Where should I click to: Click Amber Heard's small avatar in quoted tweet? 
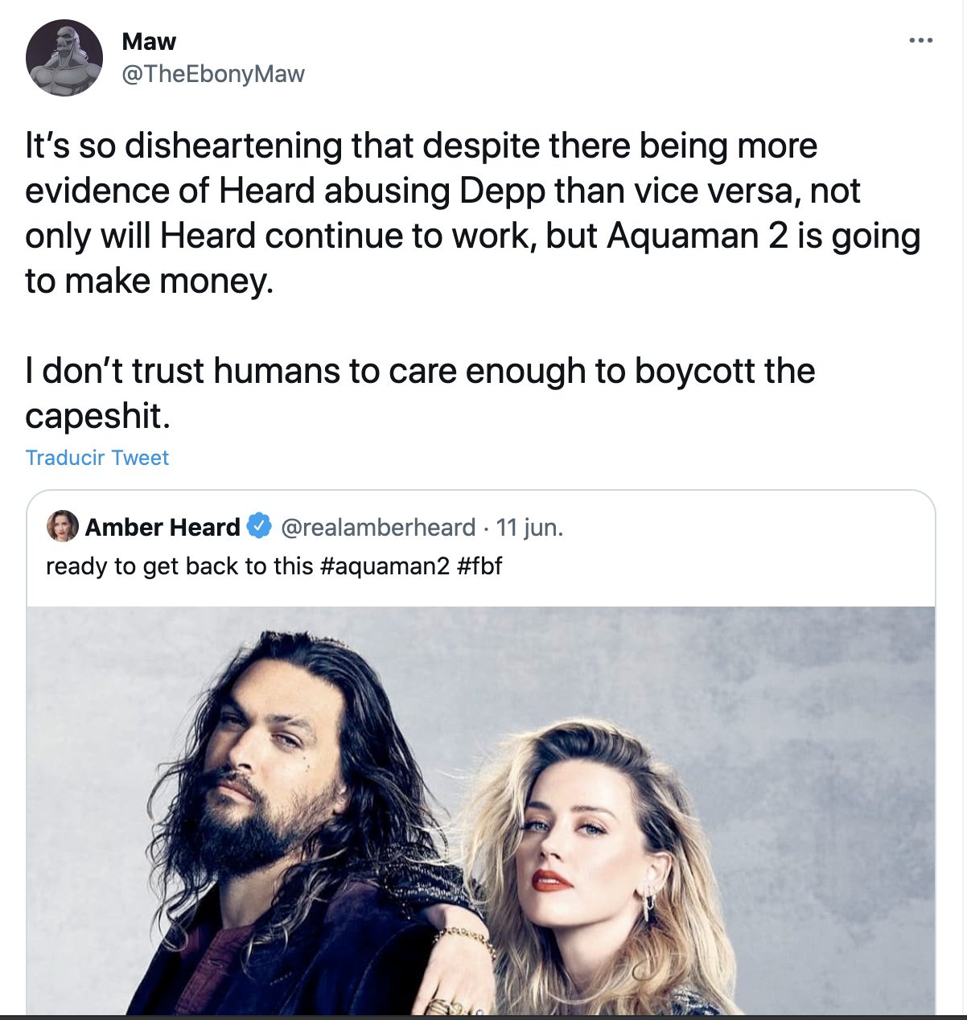pos(63,527)
